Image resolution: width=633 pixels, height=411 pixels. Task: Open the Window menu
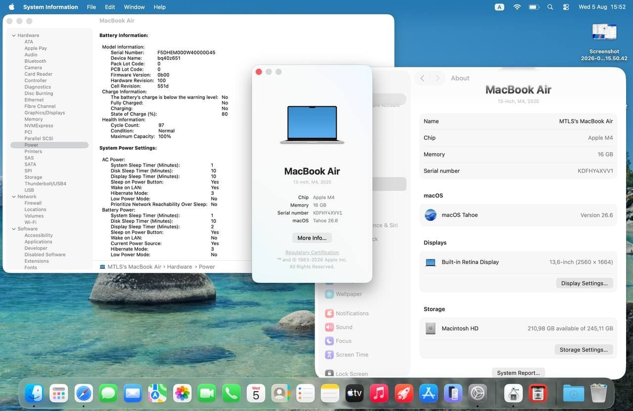pyautogui.click(x=135, y=7)
